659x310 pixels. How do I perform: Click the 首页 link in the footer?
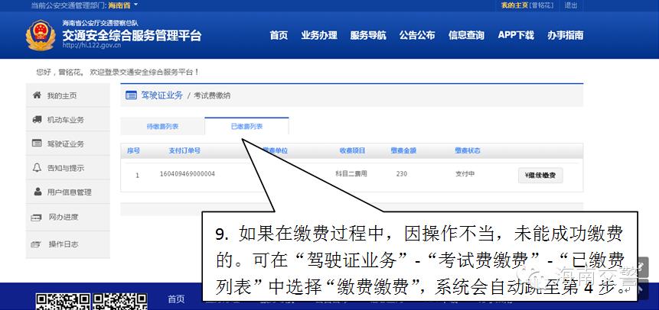point(176,299)
